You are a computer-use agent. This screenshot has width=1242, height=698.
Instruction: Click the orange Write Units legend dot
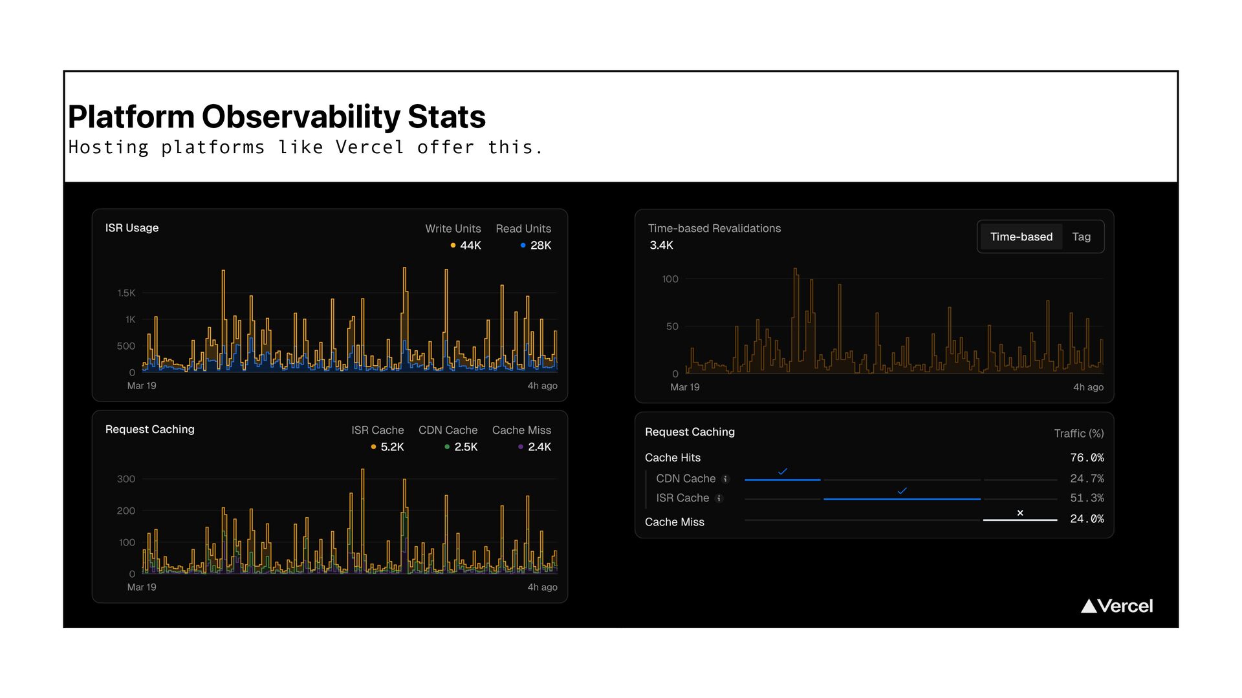[x=453, y=246]
